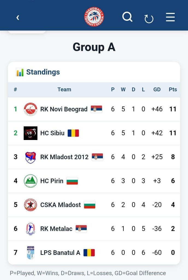Image resolution: width=188 pixels, height=280 pixels.
Task: Click the LPS Banatul A logo
Action: click(31, 253)
